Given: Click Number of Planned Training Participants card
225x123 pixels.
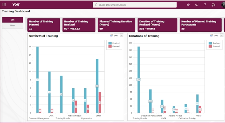Looking at the screenshot, I should [x=201, y=25].
